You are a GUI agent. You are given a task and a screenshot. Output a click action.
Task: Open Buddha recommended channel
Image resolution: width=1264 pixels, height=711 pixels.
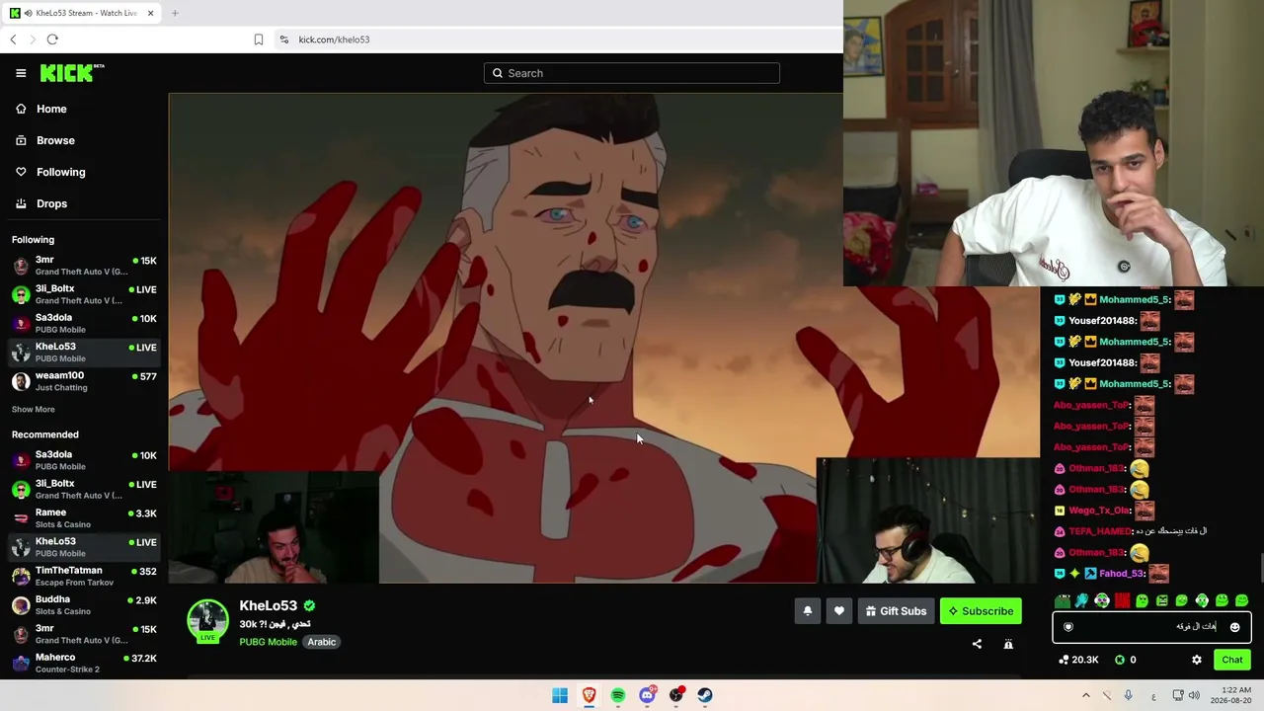[x=84, y=605]
